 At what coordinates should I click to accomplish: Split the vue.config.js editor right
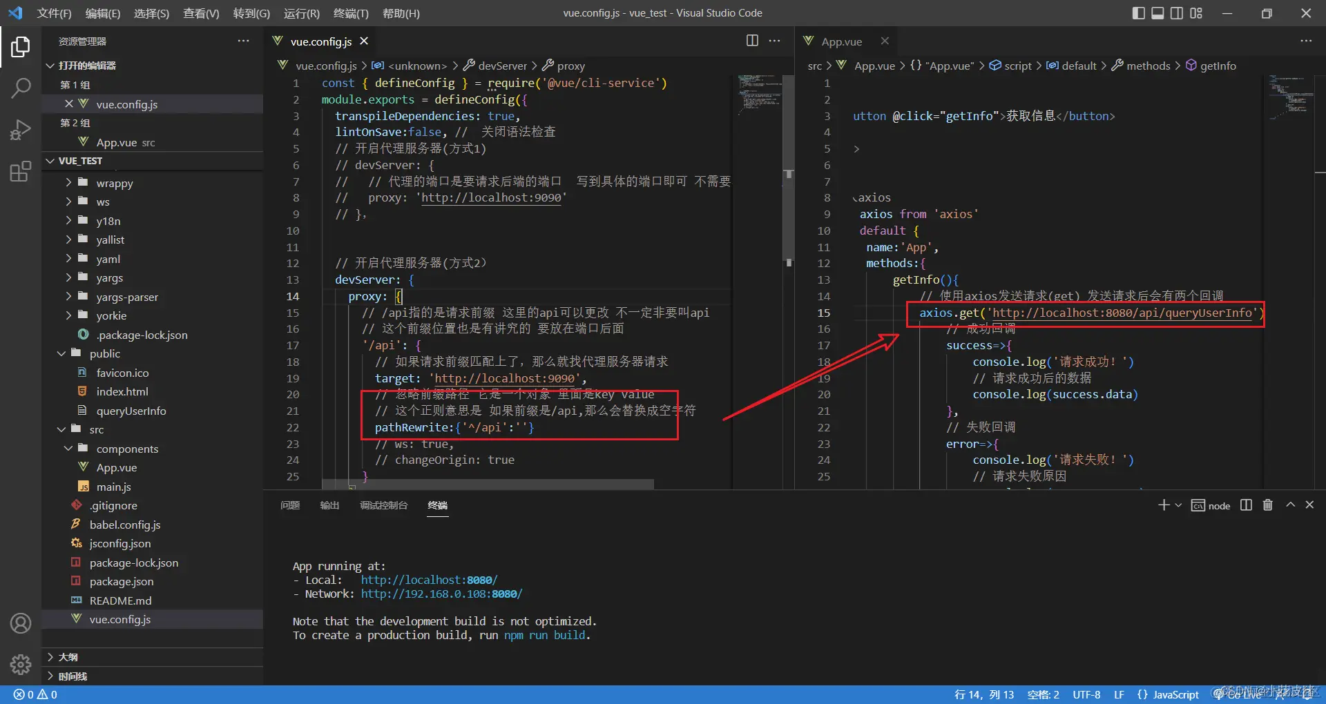tap(752, 41)
